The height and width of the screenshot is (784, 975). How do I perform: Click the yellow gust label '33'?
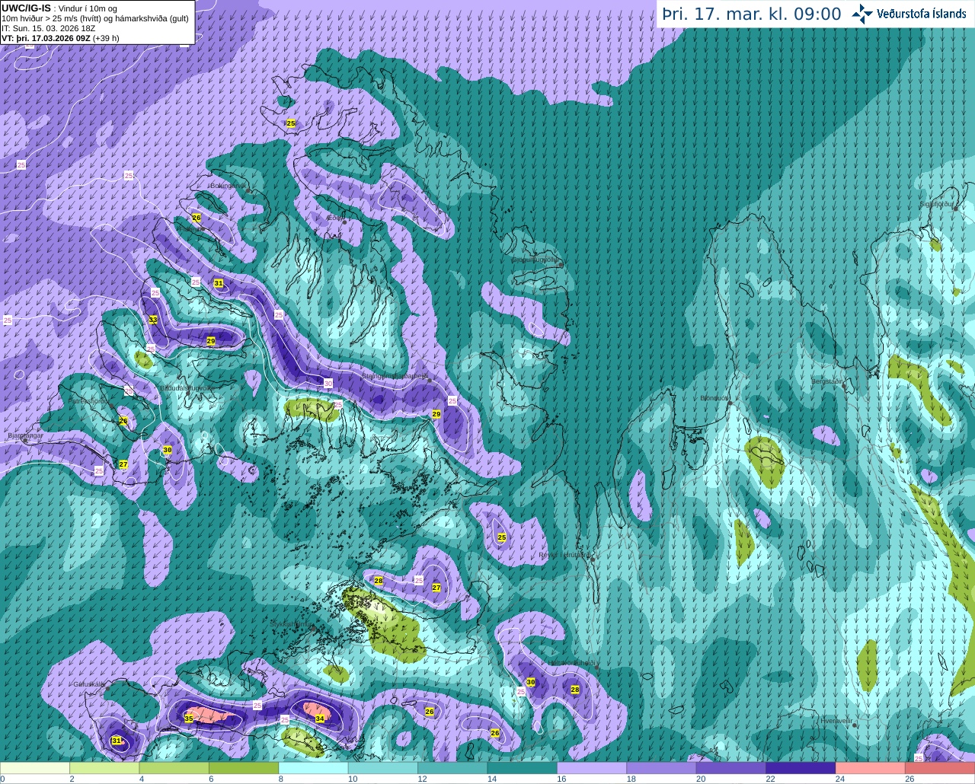click(153, 320)
